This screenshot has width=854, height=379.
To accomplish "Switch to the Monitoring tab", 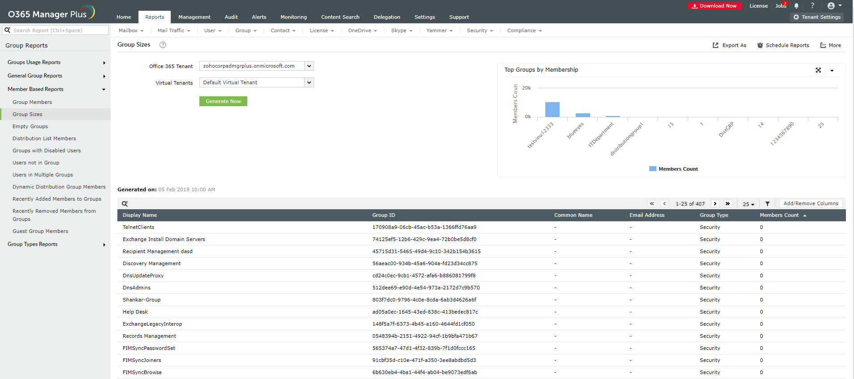I will pos(293,17).
